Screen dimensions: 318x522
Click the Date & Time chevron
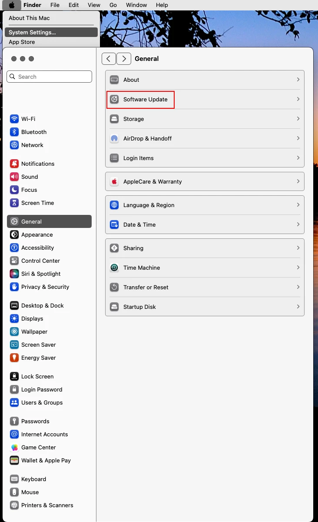pyautogui.click(x=298, y=224)
